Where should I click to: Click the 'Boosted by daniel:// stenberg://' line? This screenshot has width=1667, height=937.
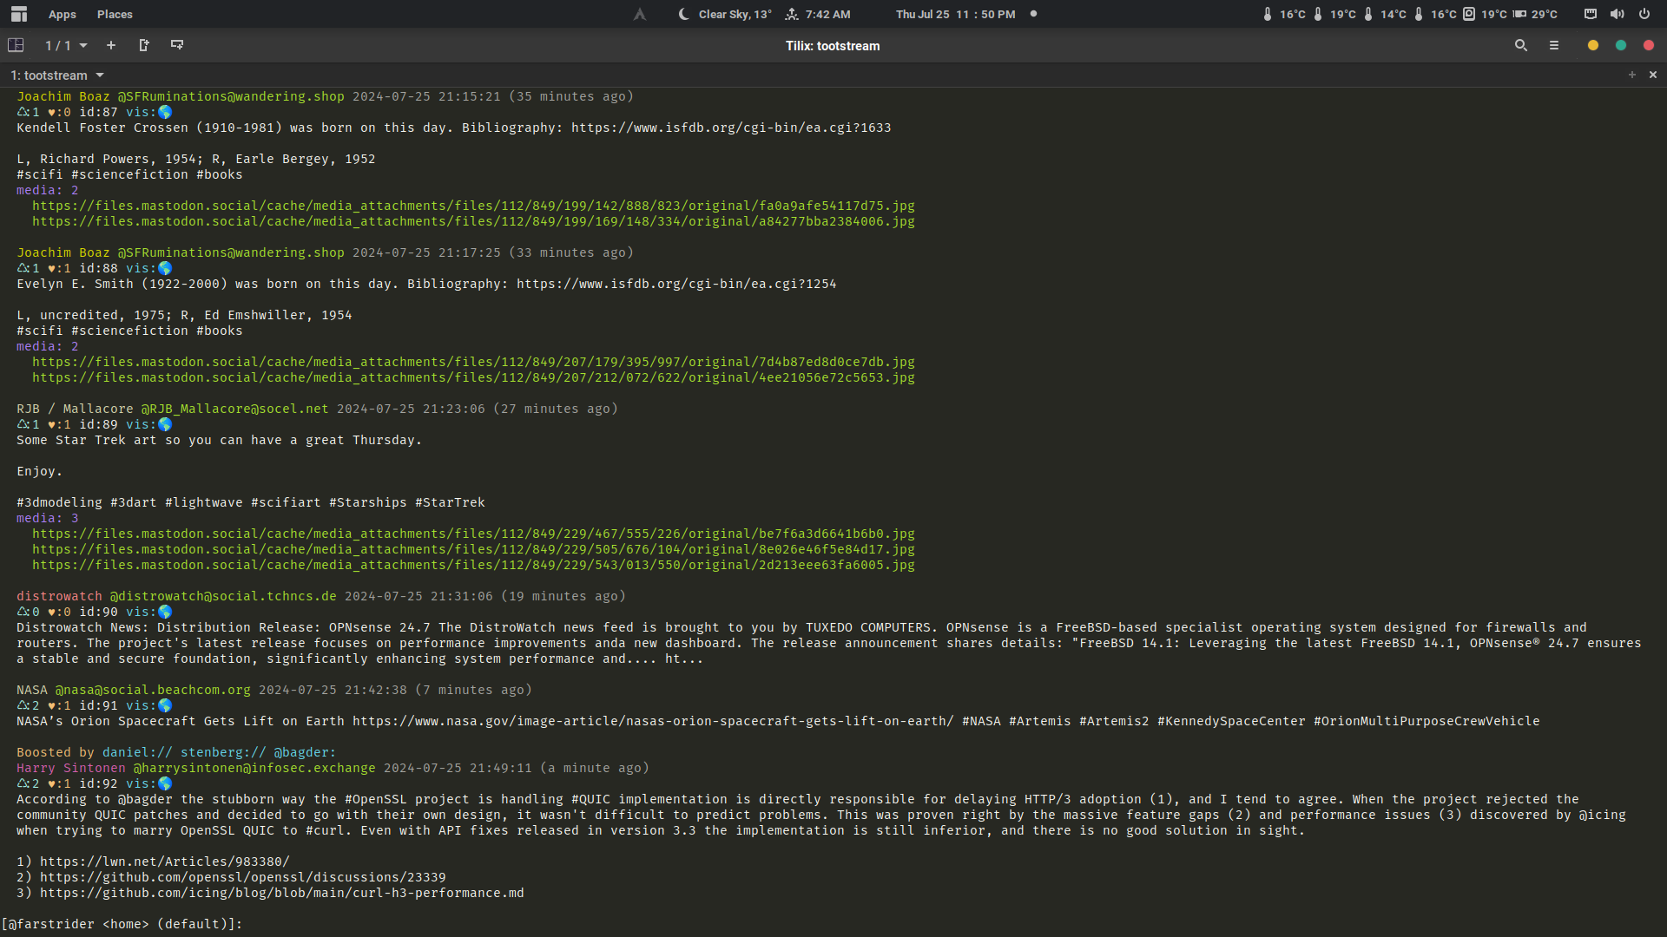tap(176, 752)
